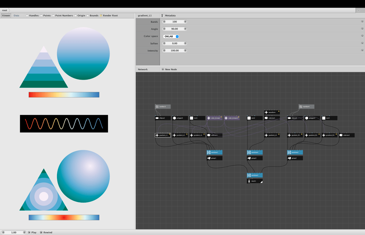Select the colorize2 node
This screenshot has width=365, height=235.
[x=347, y=135]
